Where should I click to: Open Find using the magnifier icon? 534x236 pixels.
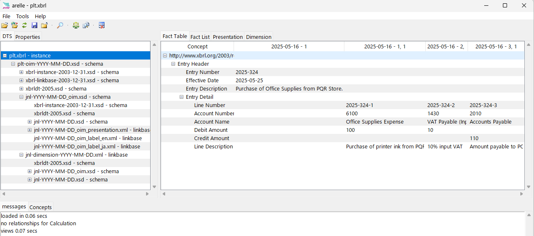[x=60, y=26]
